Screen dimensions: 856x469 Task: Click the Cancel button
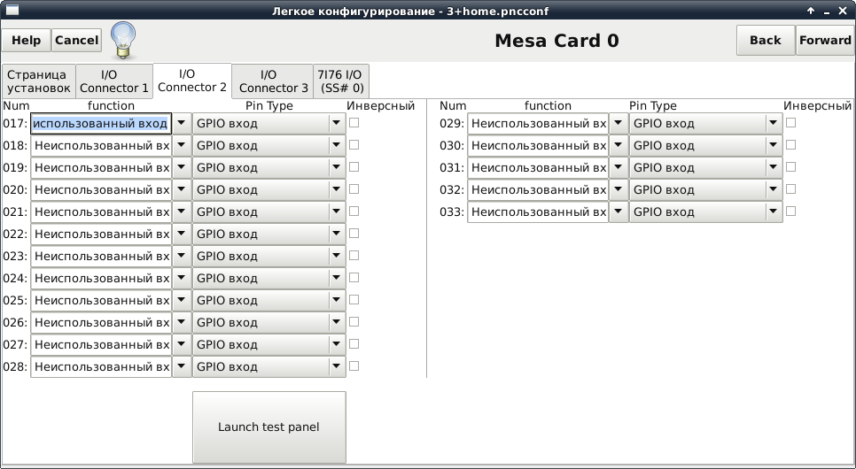pyautogui.click(x=76, y=41)
